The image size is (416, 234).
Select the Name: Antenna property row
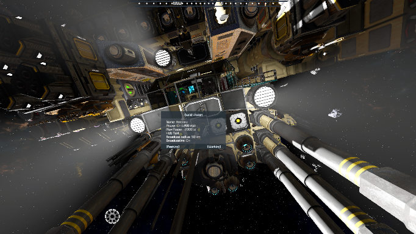[177, 122]
